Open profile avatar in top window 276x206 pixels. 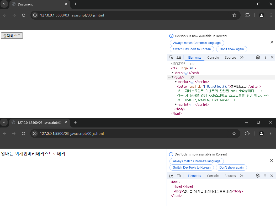pyautogui.click(x=262, y=15)
